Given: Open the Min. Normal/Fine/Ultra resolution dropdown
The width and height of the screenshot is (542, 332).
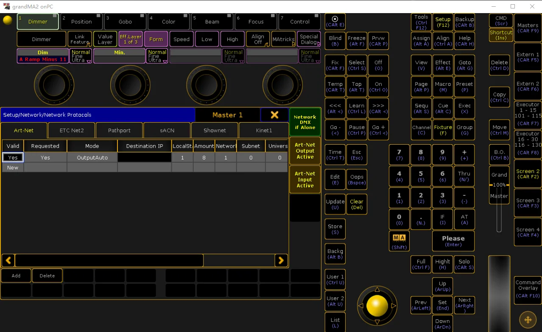Looking at the screenshot, I should click(157, 56).
